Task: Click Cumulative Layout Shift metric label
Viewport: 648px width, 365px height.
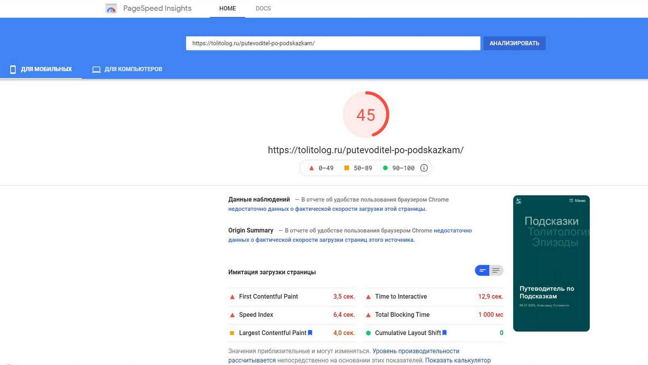Action: [408, 333]
